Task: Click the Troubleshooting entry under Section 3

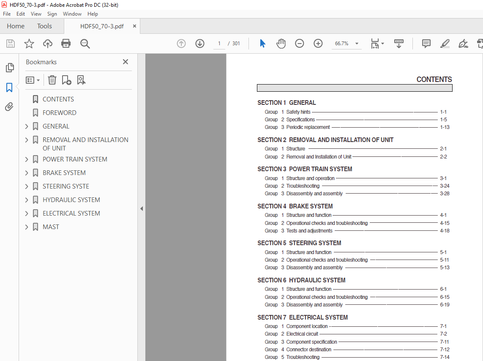Action: click(357, 186)
